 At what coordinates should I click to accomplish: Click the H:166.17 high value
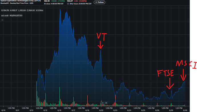[x=14, y=11]
